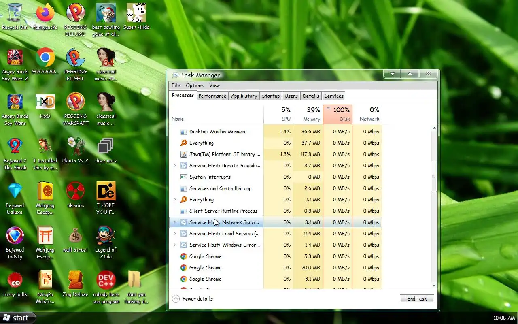Expand Service Host: Remote Procedu... process group
This screenshot has width=518, height=324.
174,166
